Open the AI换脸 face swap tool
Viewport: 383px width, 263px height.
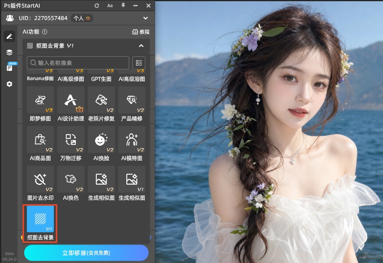101,140
